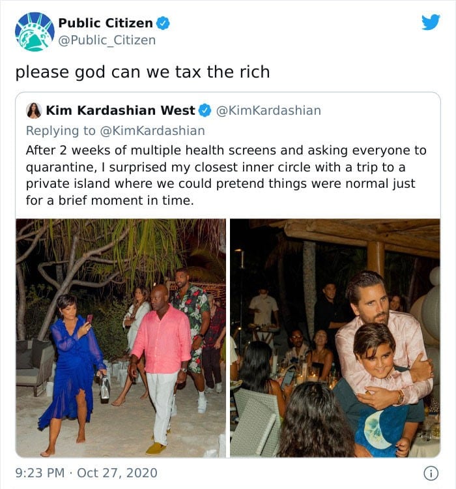The height and width of the screenshot is (489, 456).
Task: Click the woman in blue dress in photo
Action: 72,374
